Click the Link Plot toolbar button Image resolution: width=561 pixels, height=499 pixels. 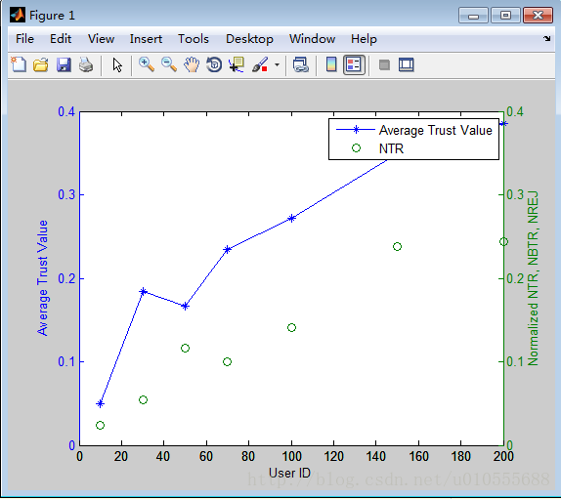[x=301, y=65]
